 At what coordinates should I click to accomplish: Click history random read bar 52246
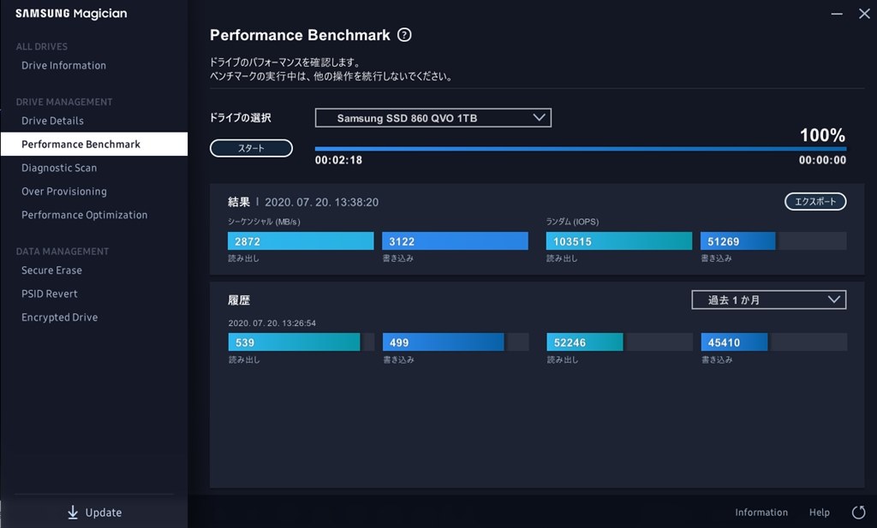pyautogui.click(x=620, y=342)
